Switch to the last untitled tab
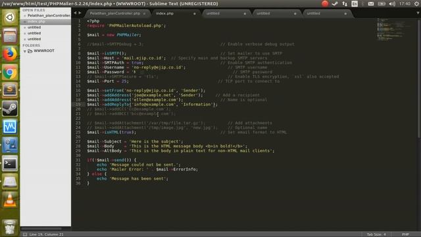Viewport: 421px width, 237px height. point(314,13)
